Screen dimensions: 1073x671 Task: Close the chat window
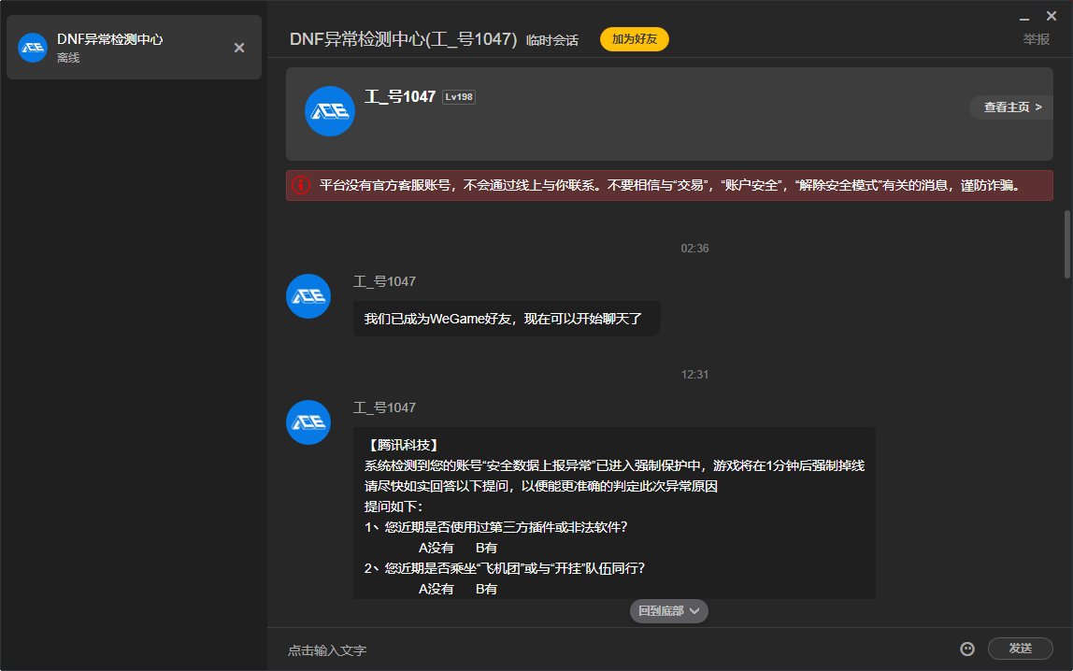click(x=1052, y=16)
